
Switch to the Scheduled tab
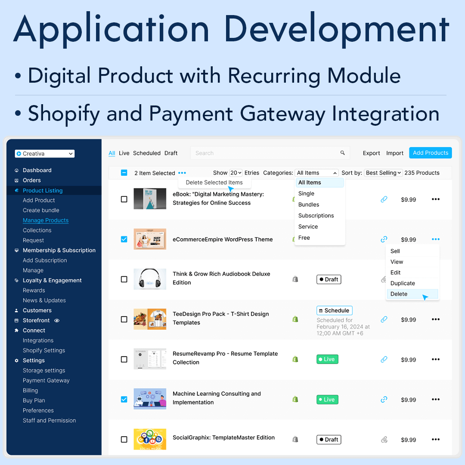[146, 153]
